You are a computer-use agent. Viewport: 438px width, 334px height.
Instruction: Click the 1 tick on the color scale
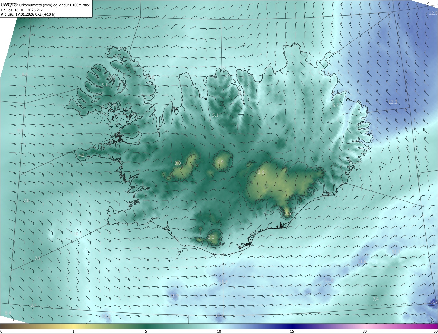click(73, 331)
